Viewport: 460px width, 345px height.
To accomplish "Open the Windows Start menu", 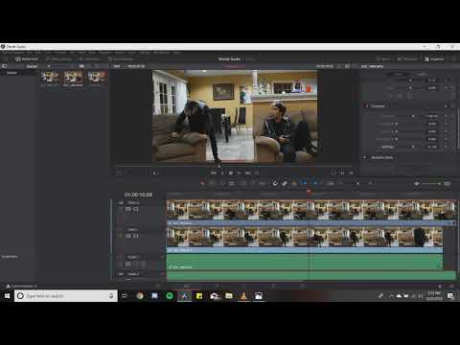I will tap(7, 296).
